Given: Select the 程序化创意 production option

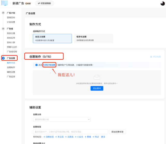Looking at the screenshot, I should (93, 38).
